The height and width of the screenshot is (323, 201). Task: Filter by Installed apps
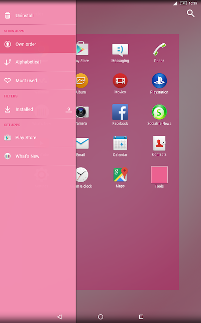[x=38, y=110]
